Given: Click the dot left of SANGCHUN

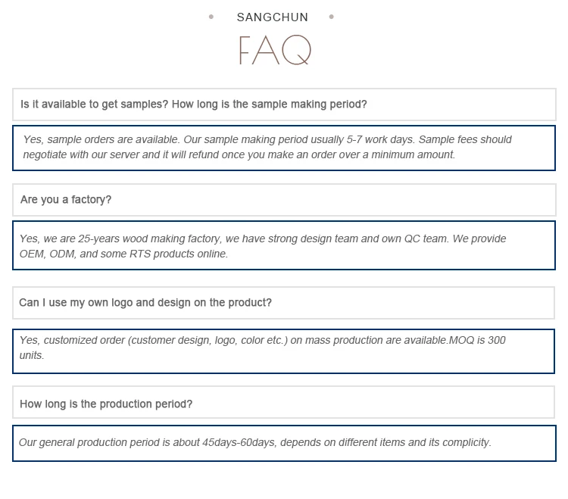Looking at the screenshot, I should (x=211, y=17).
